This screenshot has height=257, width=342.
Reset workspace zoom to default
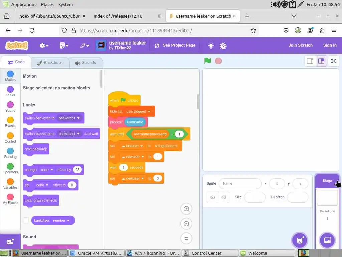point(186,238)
